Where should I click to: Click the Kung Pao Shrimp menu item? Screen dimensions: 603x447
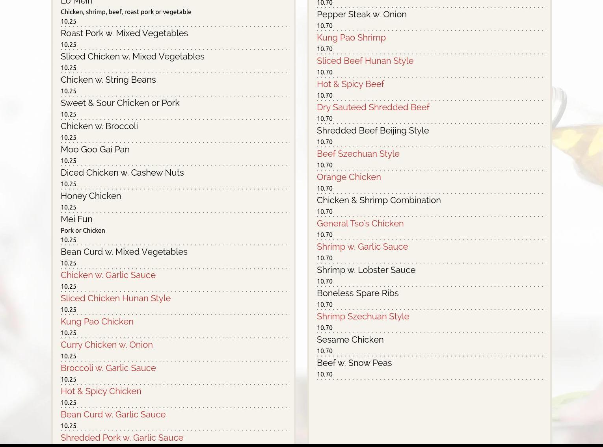351,38
